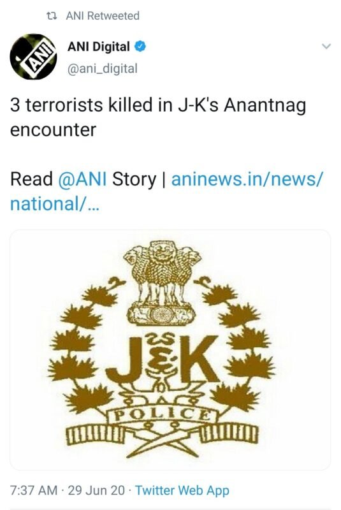Viewport: 341px width, 510px height.
Task: Open the ANI Digital profile avatar
Action: coord(34,57)
